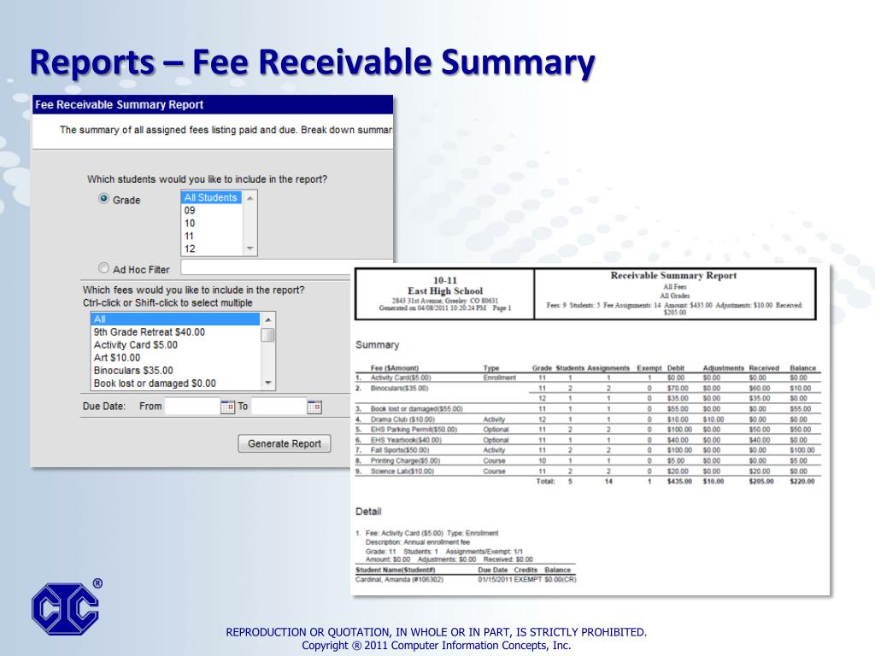Click Binoculars($35.00) row in summary

click(588, 389)
